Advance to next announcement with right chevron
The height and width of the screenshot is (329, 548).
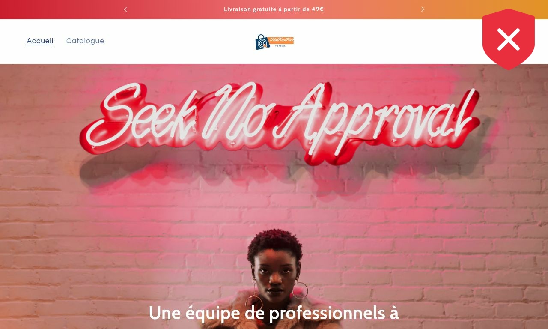[423, 9]
